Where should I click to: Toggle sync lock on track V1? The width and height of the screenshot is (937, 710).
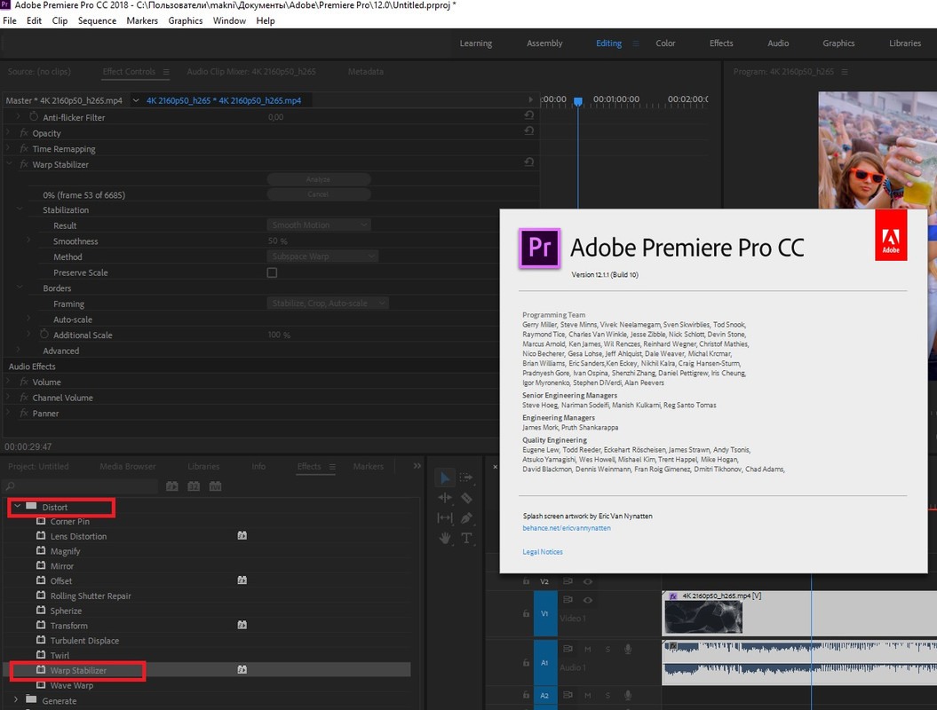[x=568, y=600]
